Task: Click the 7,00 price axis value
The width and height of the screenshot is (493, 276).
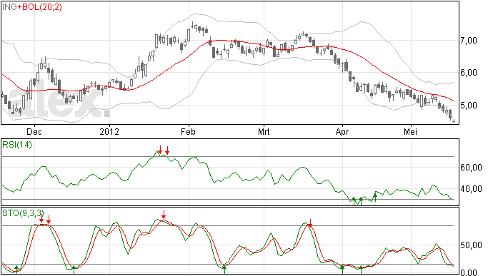Action: [x=469, y=41]
